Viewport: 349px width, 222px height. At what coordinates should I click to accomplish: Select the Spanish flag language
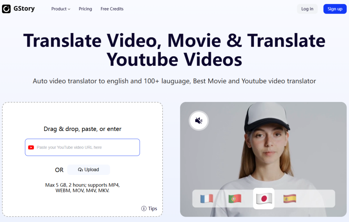click(x=290, y=198)
